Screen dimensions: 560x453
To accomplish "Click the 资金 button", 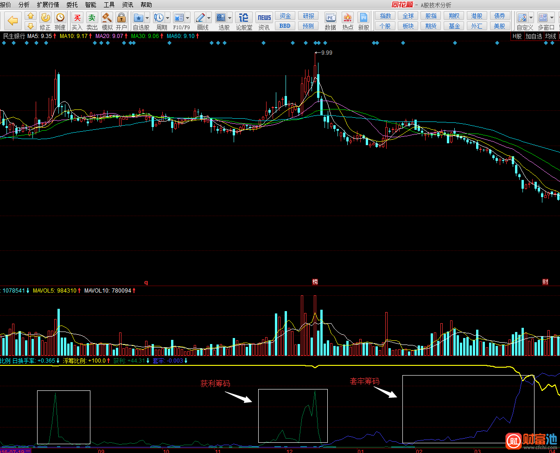I will click(285, 16).
